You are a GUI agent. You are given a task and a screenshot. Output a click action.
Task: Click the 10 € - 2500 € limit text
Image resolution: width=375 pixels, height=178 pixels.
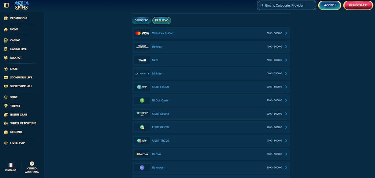[274, 74]
